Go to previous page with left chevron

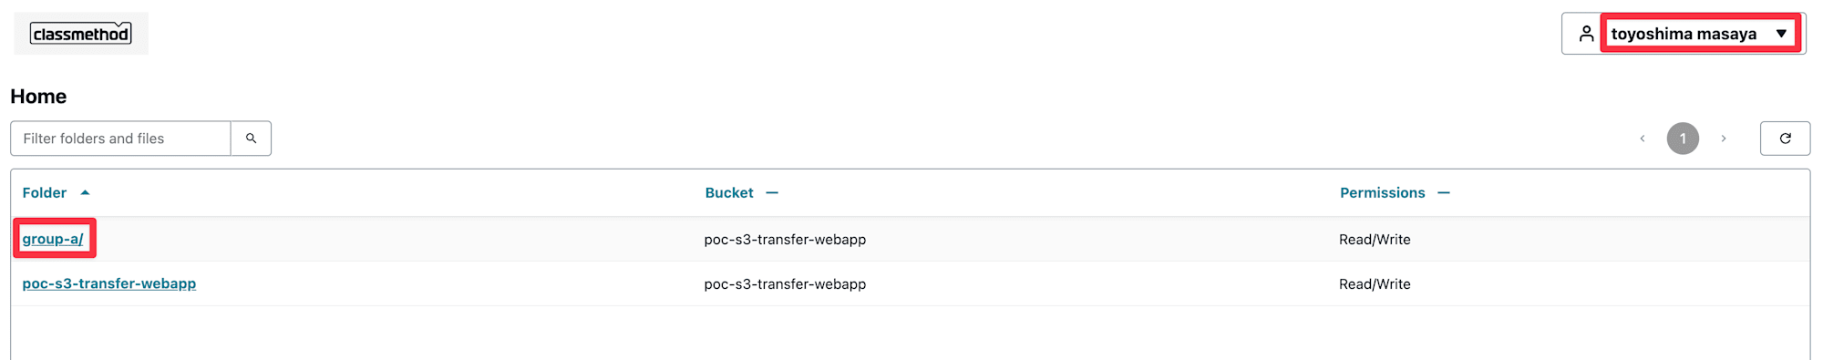tap(1643, 139)
